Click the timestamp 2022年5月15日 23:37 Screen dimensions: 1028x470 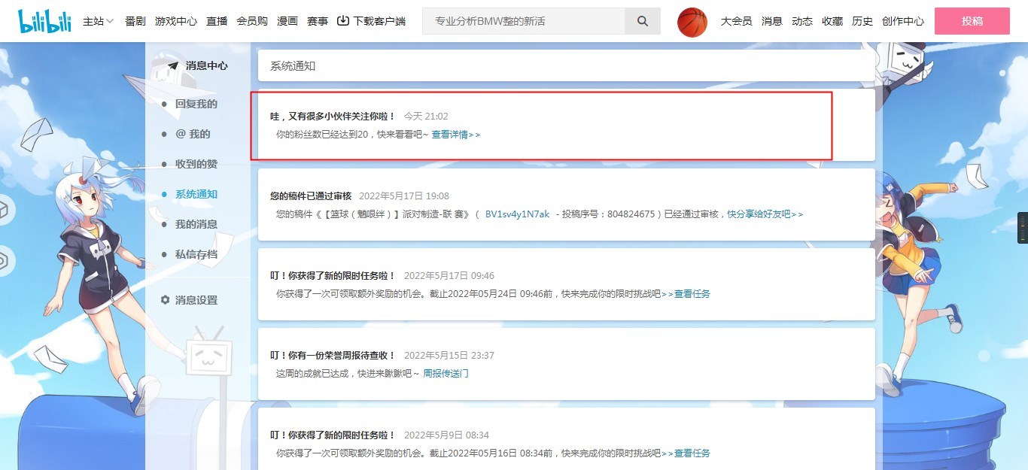point(449,356)
